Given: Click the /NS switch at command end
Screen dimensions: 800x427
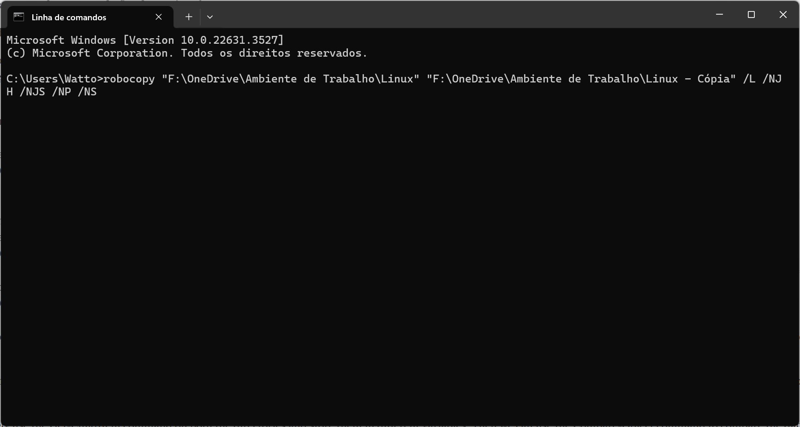Looking at the screenshot, I should pyautogui.click(x=87, y=92).
